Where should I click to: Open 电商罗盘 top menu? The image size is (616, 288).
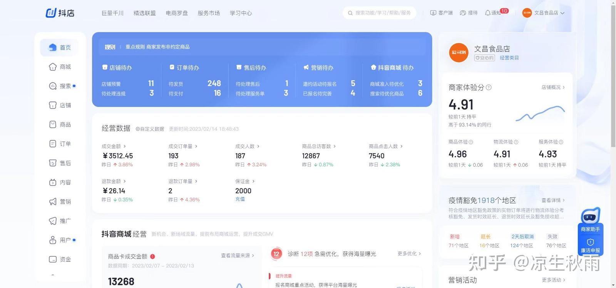tap(177, 13)
